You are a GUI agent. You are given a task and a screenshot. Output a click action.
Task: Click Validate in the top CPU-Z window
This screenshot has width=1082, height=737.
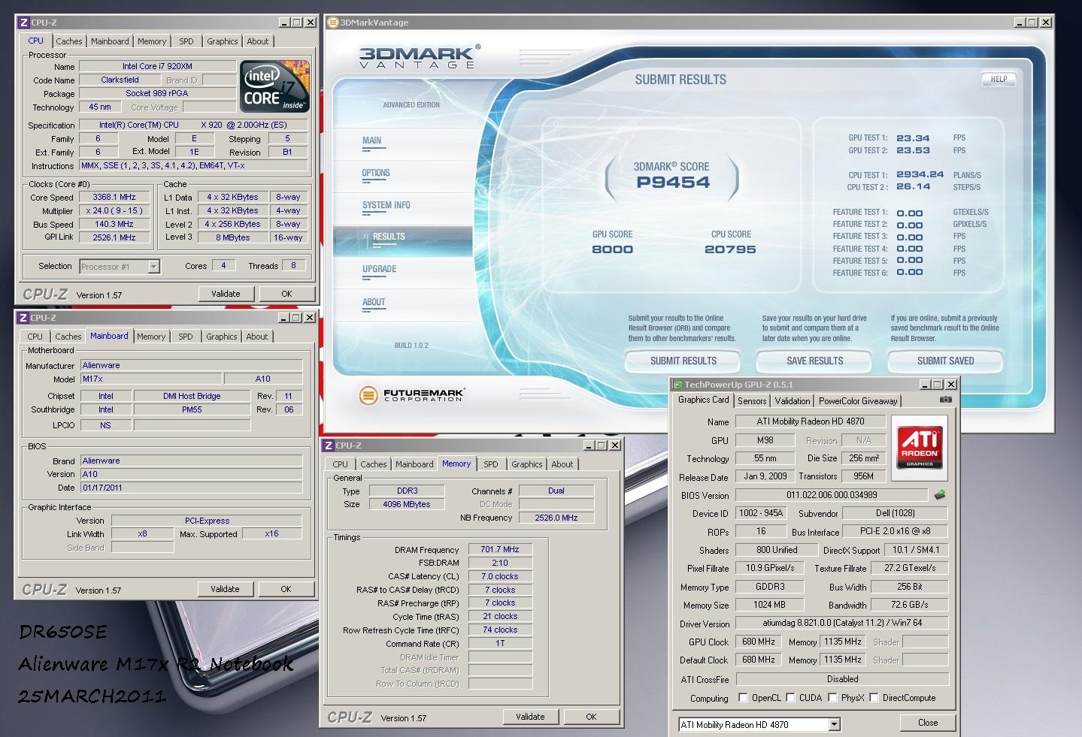coord(226,294)
